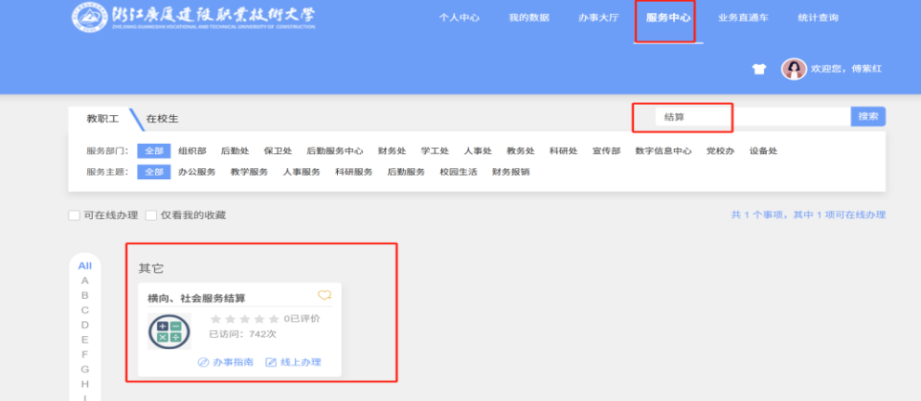The width and height of the screenshot is (921, 401).
Task: Select 全部 in 服务部门 filter row
Action: (x=153, y=151)
